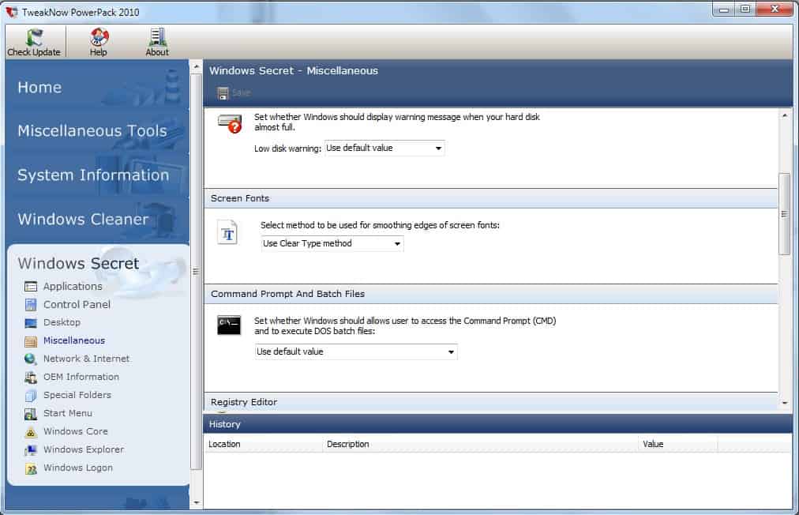Select Windows Explorer in the sidebar
The height and width of the screenshot is (515, 799).
[x=84, y=449]
